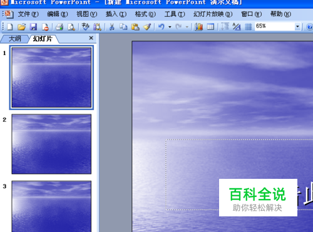Open the redo history dropdown arrow
This screenshot has width=313, height=232.
[187, 27]
